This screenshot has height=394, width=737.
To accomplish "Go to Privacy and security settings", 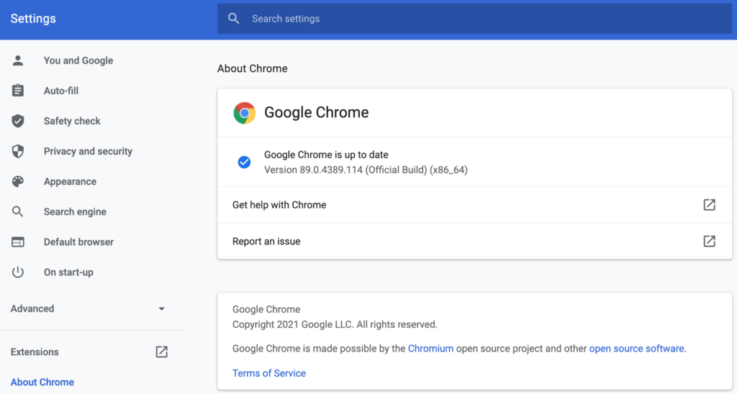I will (x=88, y=151).
